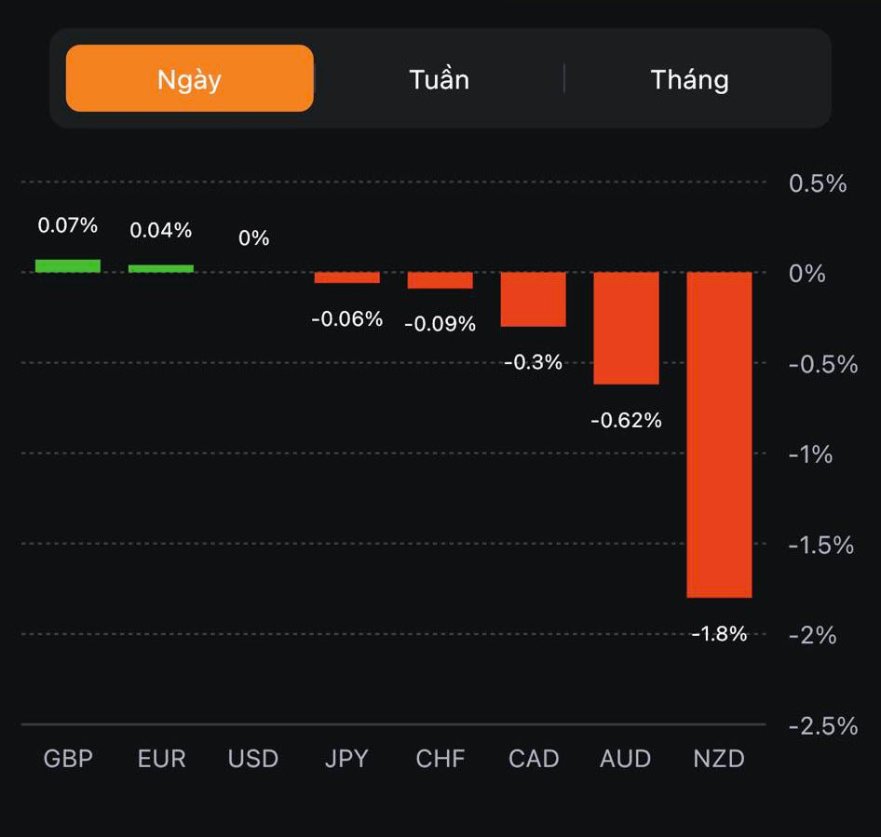This screenshot has height=837, width=881.
Task: Tap the red CHF bar
Action: 440,280
